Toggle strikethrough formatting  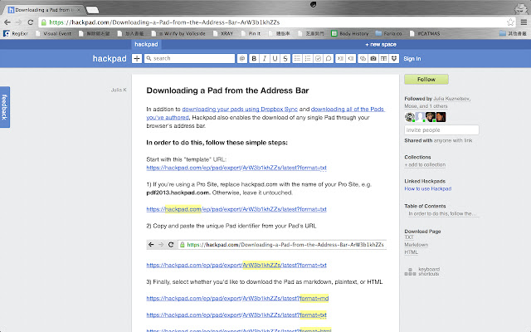tap(285, 59)
